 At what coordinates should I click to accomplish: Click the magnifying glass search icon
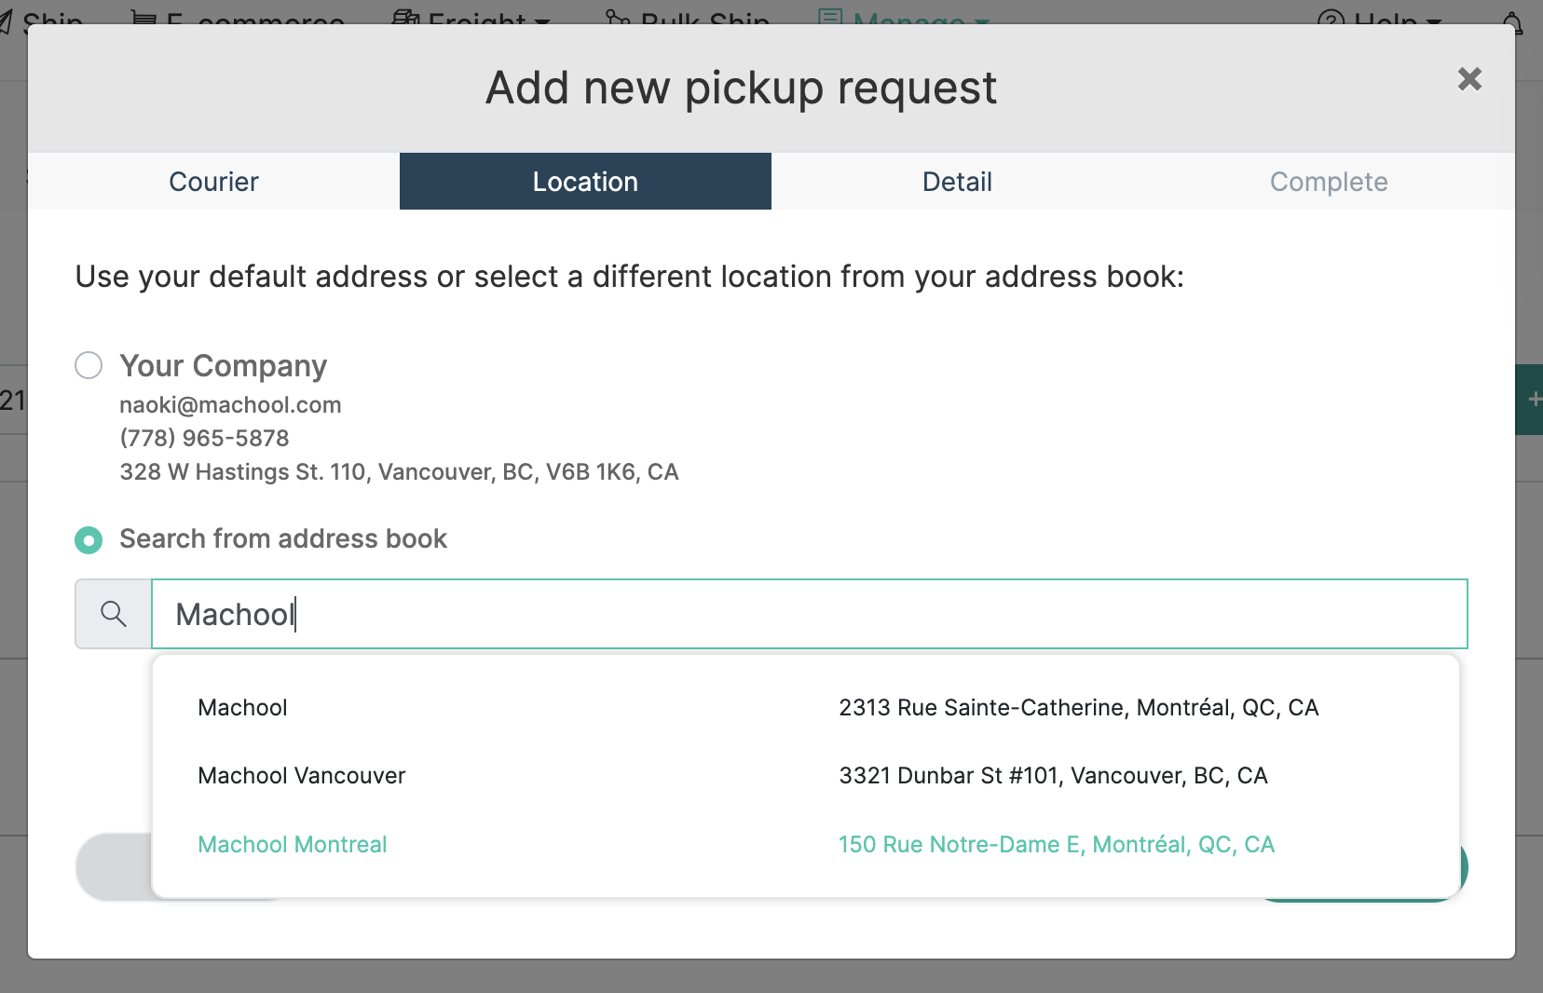[114, 614]
